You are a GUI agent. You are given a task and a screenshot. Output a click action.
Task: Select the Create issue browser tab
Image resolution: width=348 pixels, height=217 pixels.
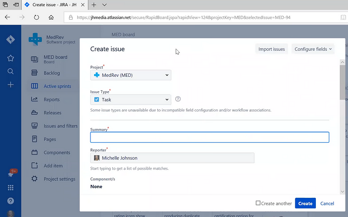point(55,5)
